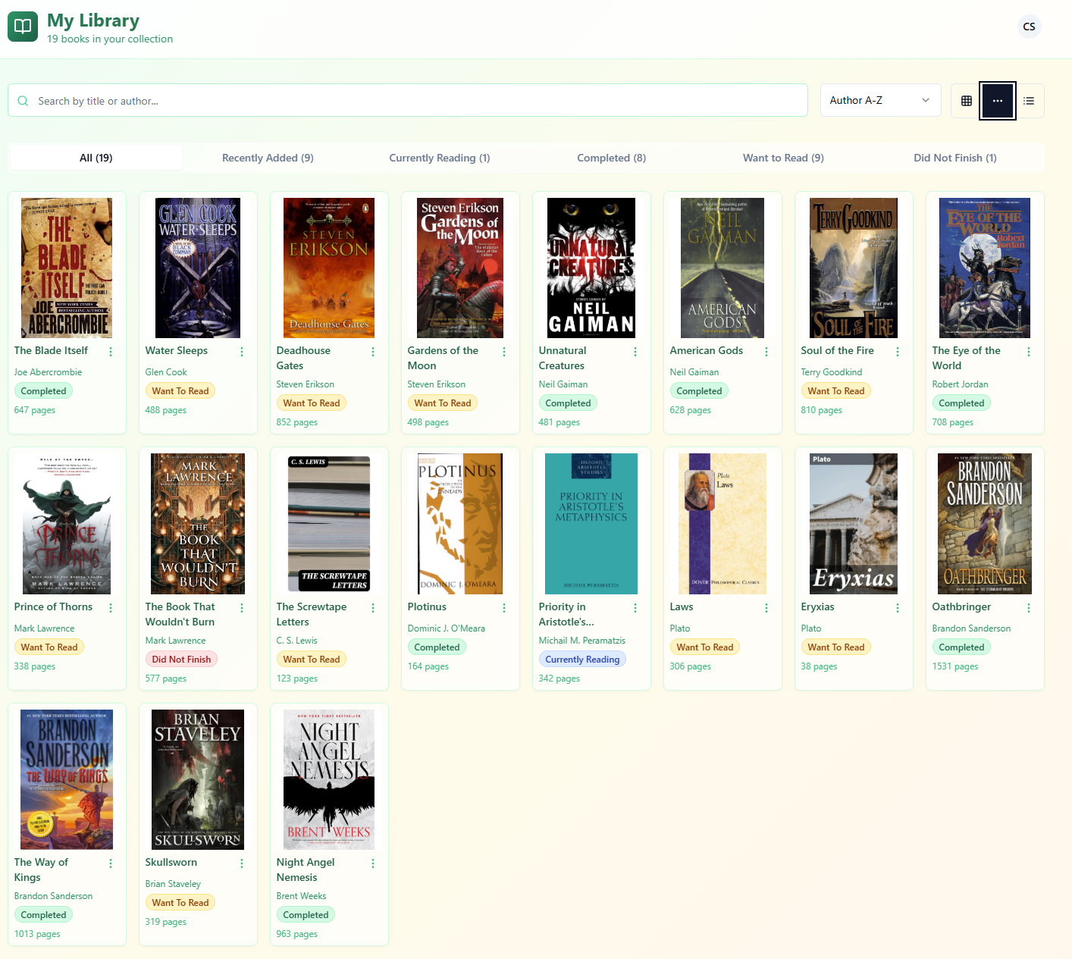Click the search magnifier icon
The height and width of the screenshot is (959, 1072).
23,101
